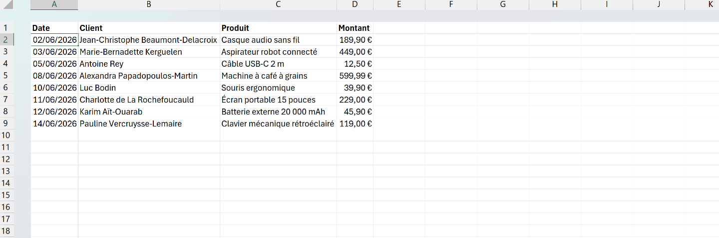This screenshot has height=238, width=719.
Task: Click the amount 45,90 €
Action: click(x=355, y=112)
